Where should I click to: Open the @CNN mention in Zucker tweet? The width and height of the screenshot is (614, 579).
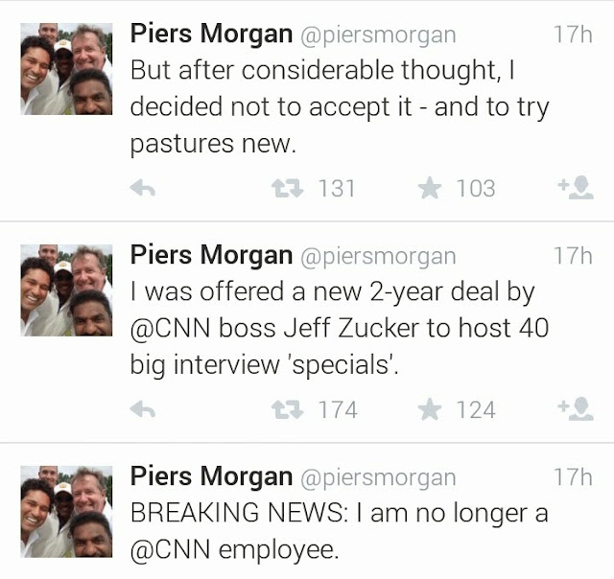[169, 328]
